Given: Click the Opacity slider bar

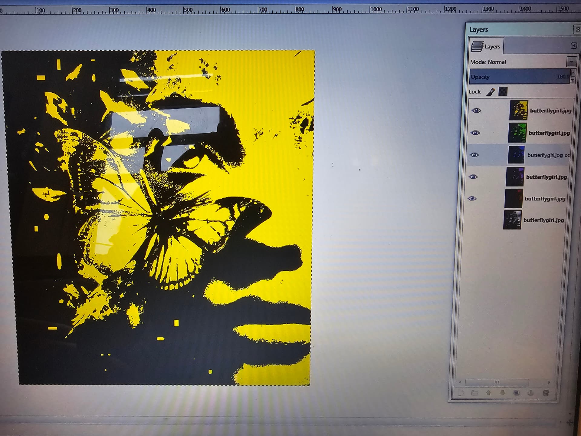Looking at the screenshot, I should pyautogui.click(x=520, y=77).
